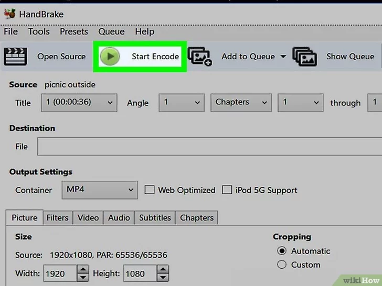The width and height of the screenshot is (382, 286).
Task: Expand the Angle dropdown
Action: pos(182,103)
